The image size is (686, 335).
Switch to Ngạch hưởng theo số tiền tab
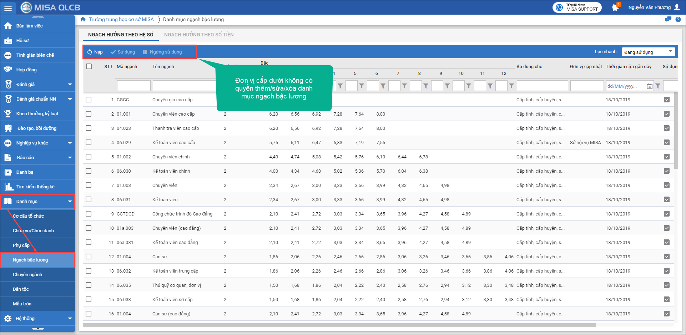point(199,35)
